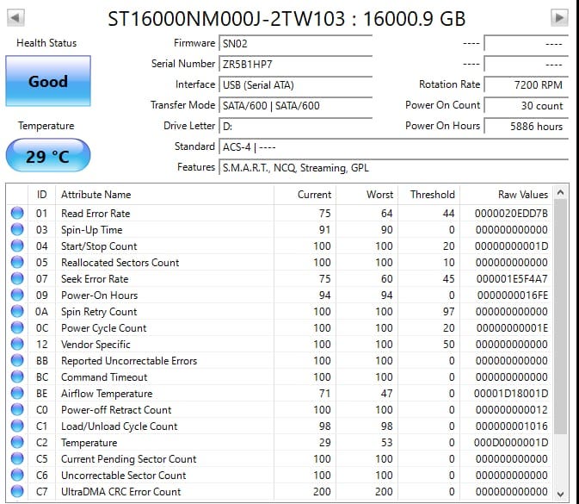Click status dot for Airflow Temperature

pos(17,393)
